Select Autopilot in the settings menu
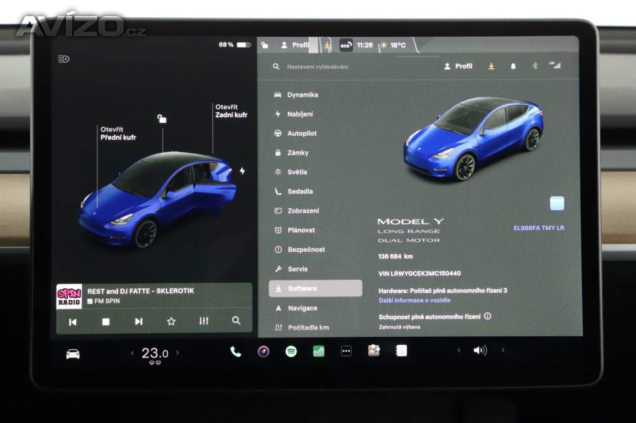636x423 pixels. point(302,133)
